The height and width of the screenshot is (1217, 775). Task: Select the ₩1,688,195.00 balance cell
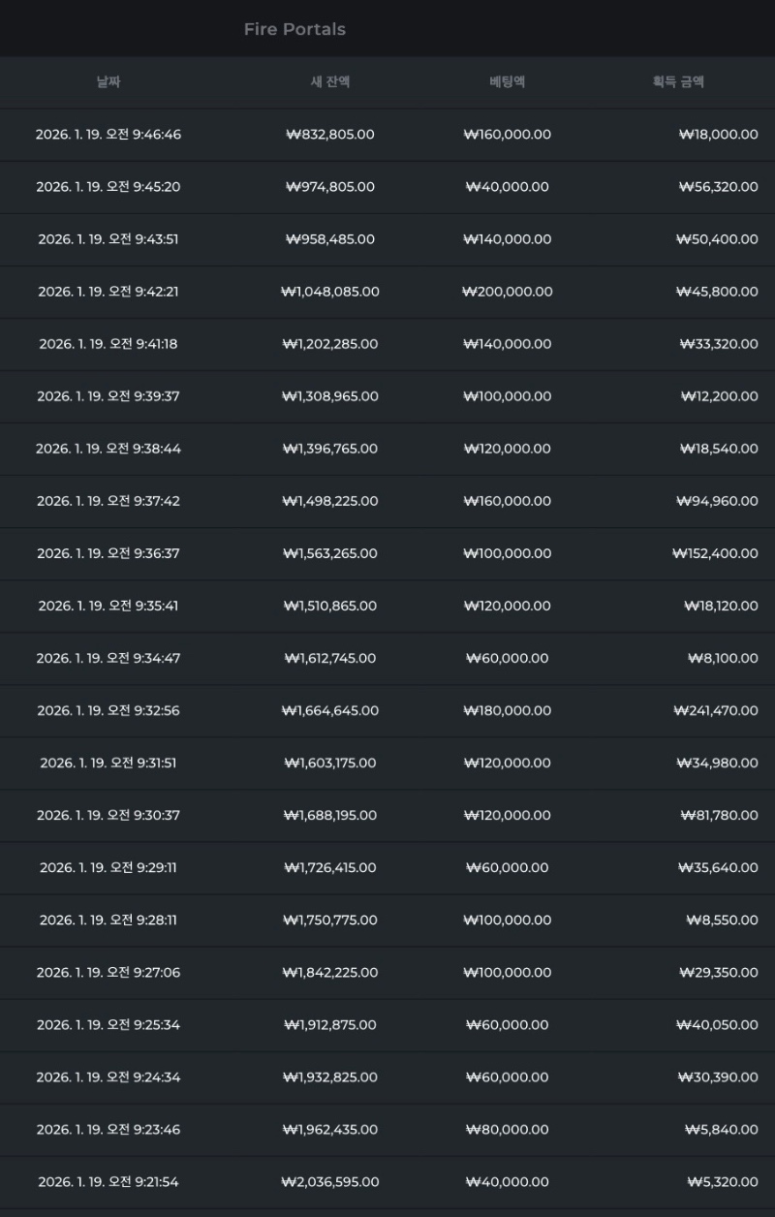329,815
